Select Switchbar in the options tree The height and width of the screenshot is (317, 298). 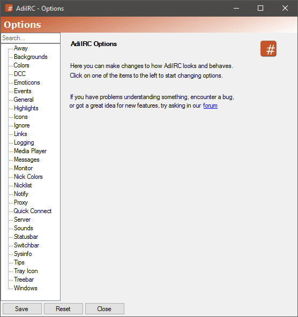26,245
